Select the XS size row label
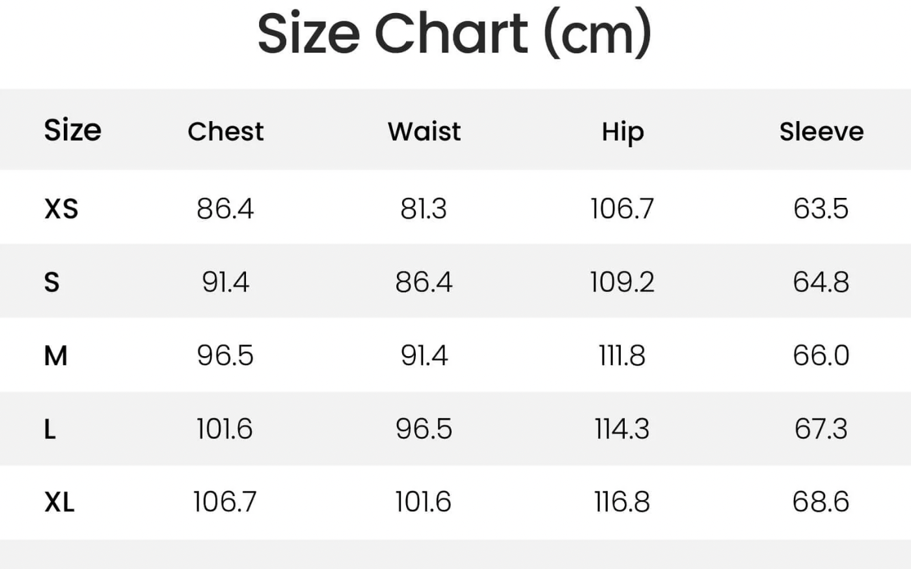911x569 pixels. [x=61, y=209]
